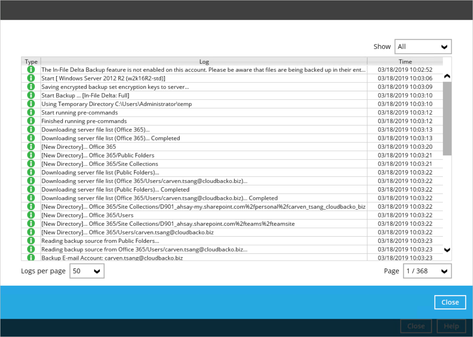Click info icon beside Reading backup source from Public Folders
Viewport: 473px width, 337px height.
pos(31,240)
